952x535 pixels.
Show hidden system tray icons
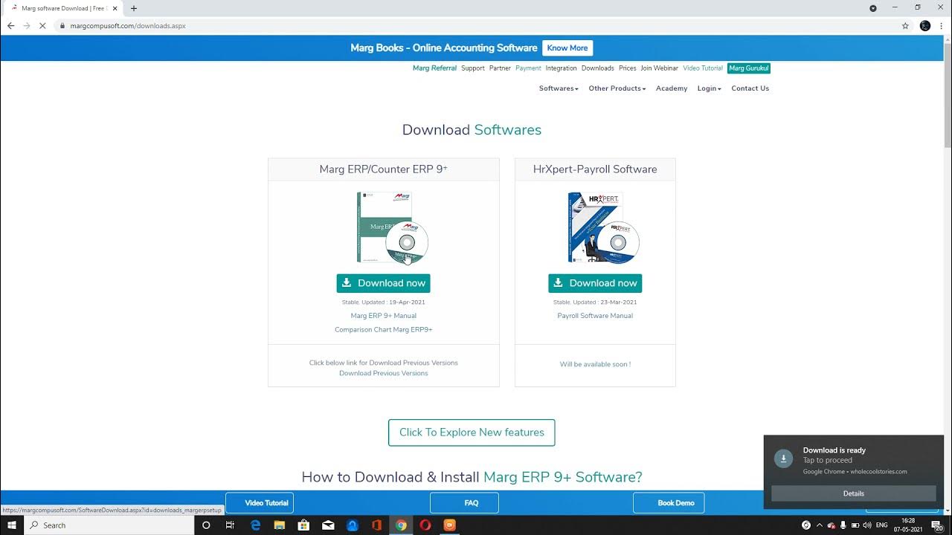tap(820, 525)
